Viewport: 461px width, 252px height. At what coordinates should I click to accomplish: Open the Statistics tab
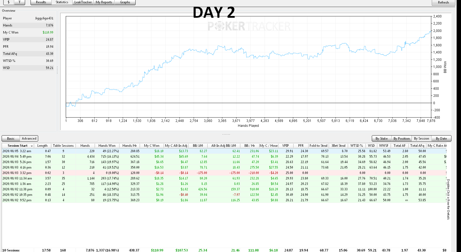pos(62,2)
